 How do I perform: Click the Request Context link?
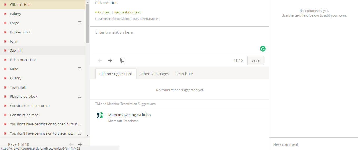(127, 12)
